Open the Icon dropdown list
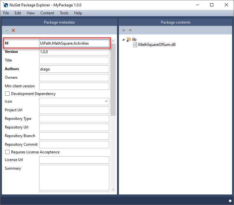Image resolution: width=234 pixels, height=205 pixels. tap(106, 101)
